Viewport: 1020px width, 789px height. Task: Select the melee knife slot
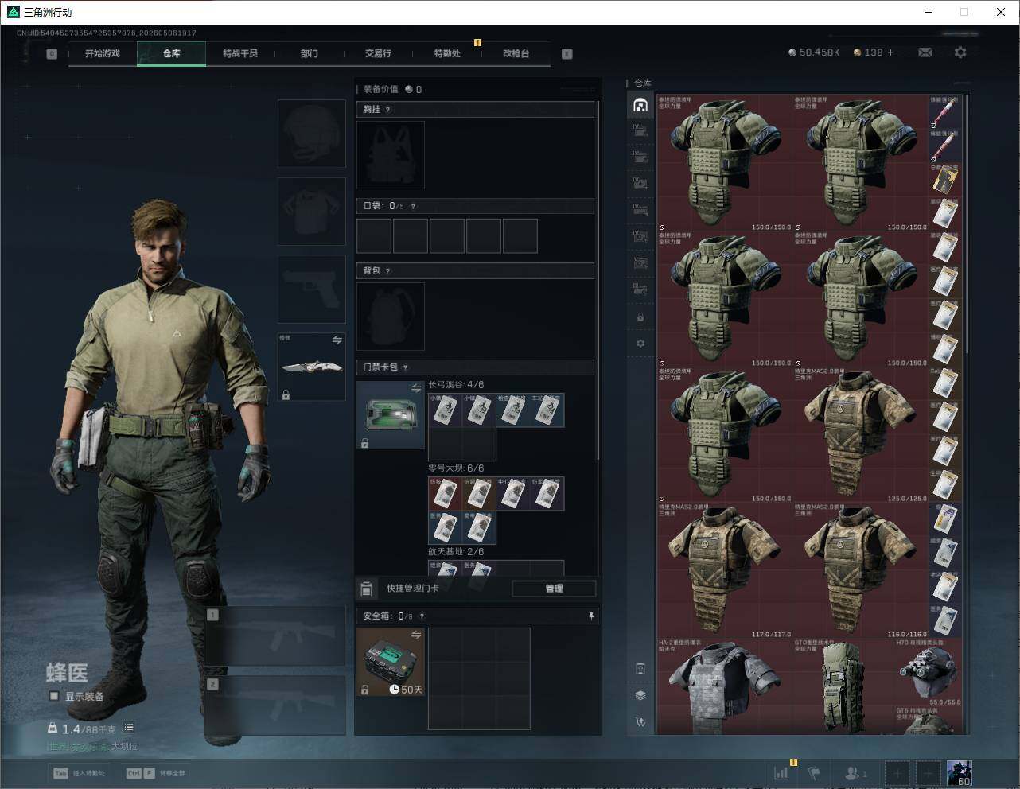[x=311, y=367]
